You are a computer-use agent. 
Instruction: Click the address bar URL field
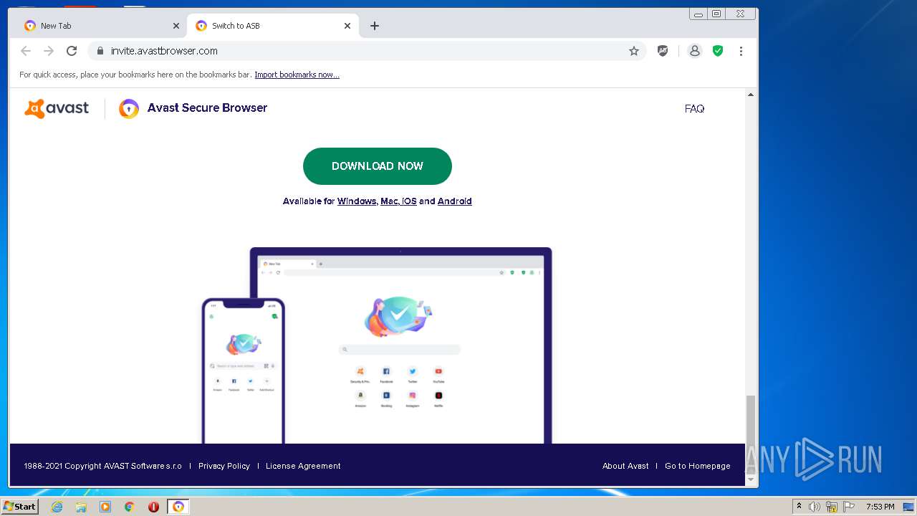(365, 51)
